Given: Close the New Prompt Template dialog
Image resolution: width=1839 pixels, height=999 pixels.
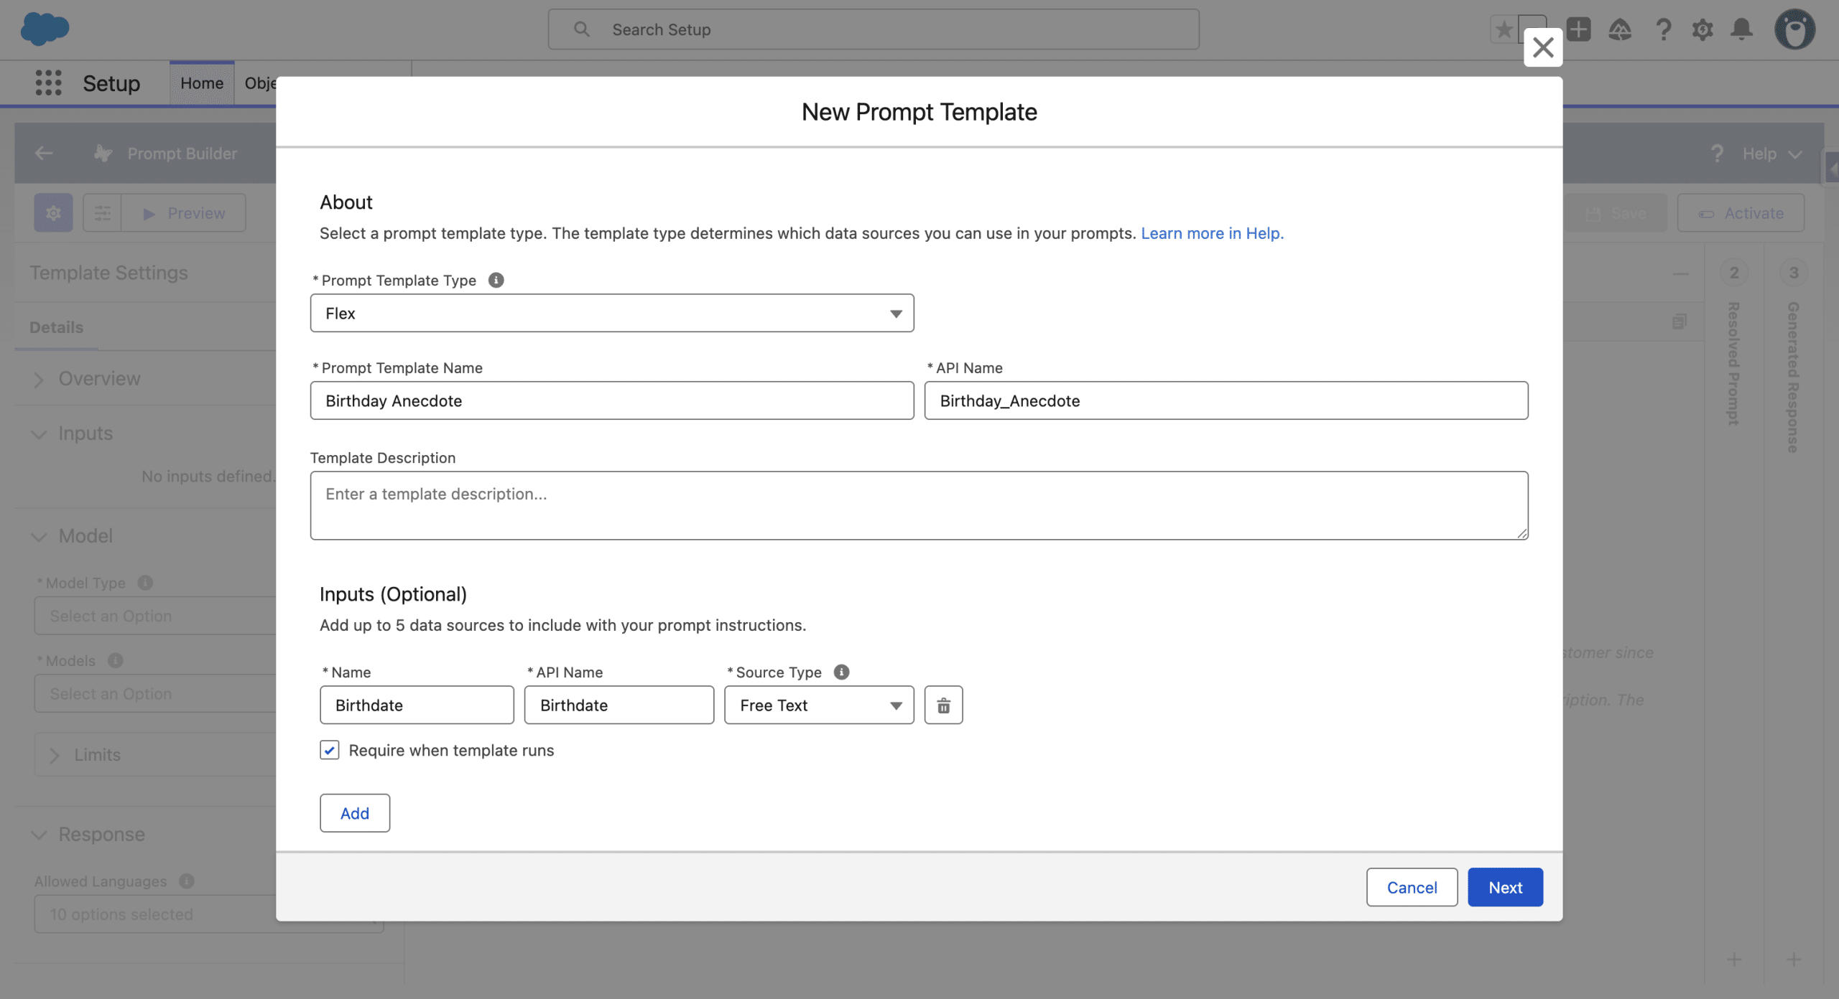Looking at the screenshot, I should point(1543,47).
